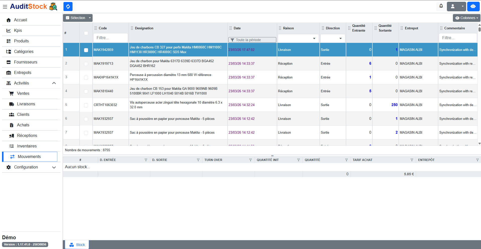Click the filter icon on TURN OVER column
Screen dimensions: 481x249
coord(250,160)
